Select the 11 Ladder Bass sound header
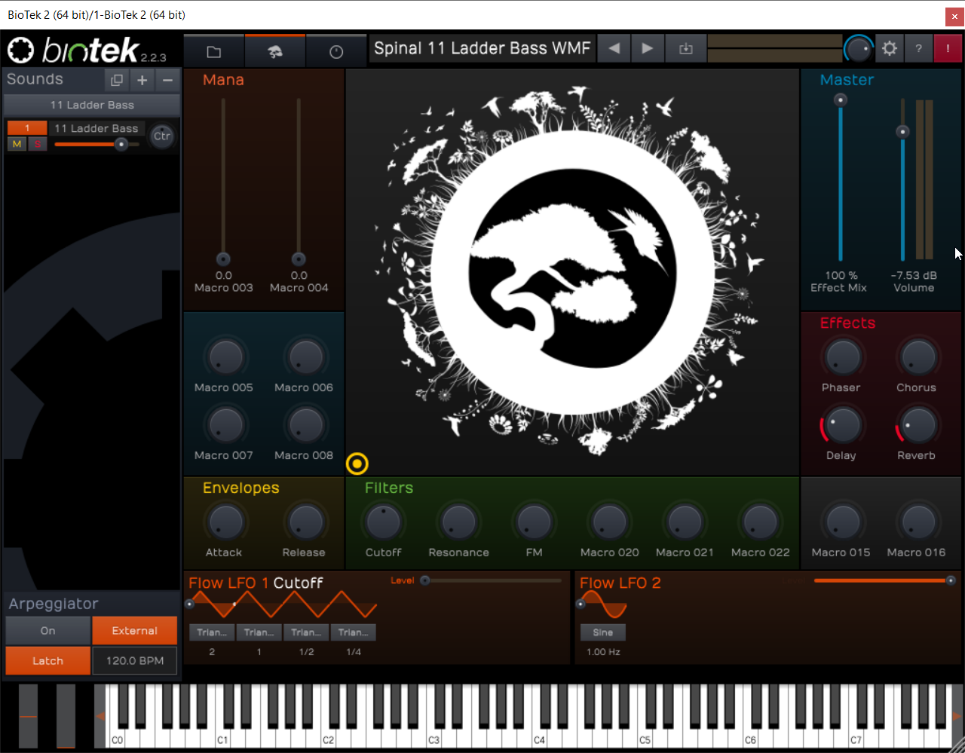The image size is (965, 753). (x=92, y=105)
